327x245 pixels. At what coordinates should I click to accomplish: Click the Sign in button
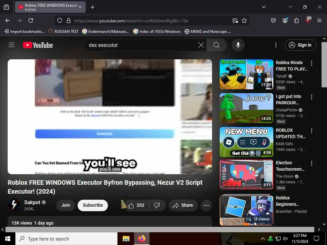click(x=300, y=45)
